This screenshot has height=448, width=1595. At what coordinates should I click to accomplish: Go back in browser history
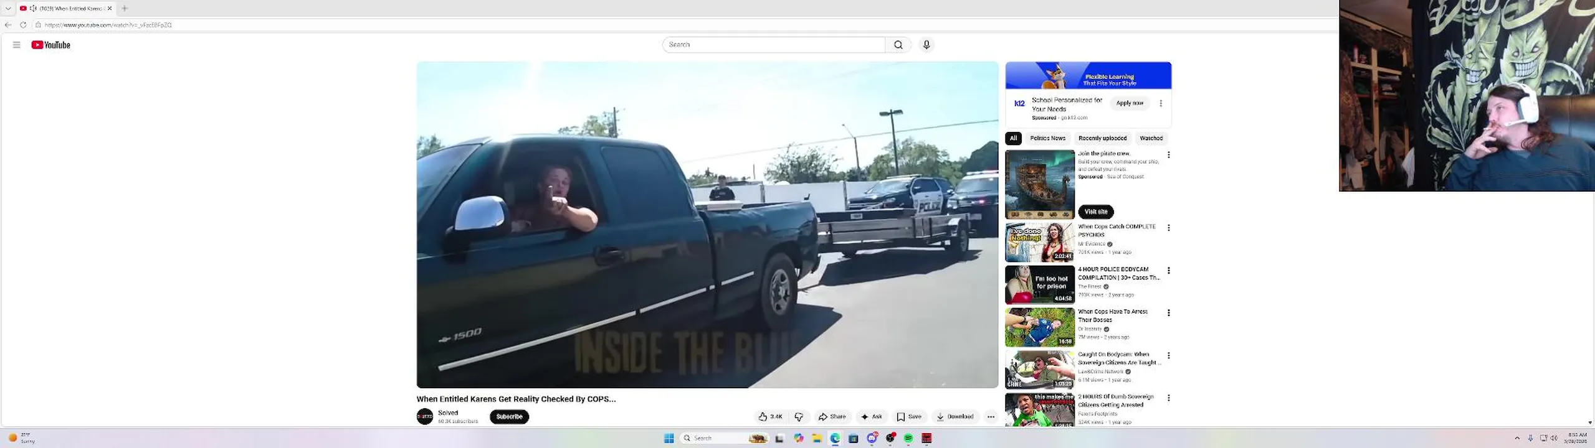8,25
